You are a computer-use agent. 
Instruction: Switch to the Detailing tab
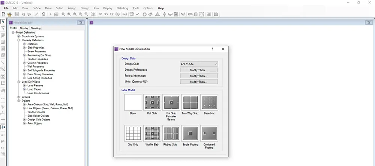(36, 28)
